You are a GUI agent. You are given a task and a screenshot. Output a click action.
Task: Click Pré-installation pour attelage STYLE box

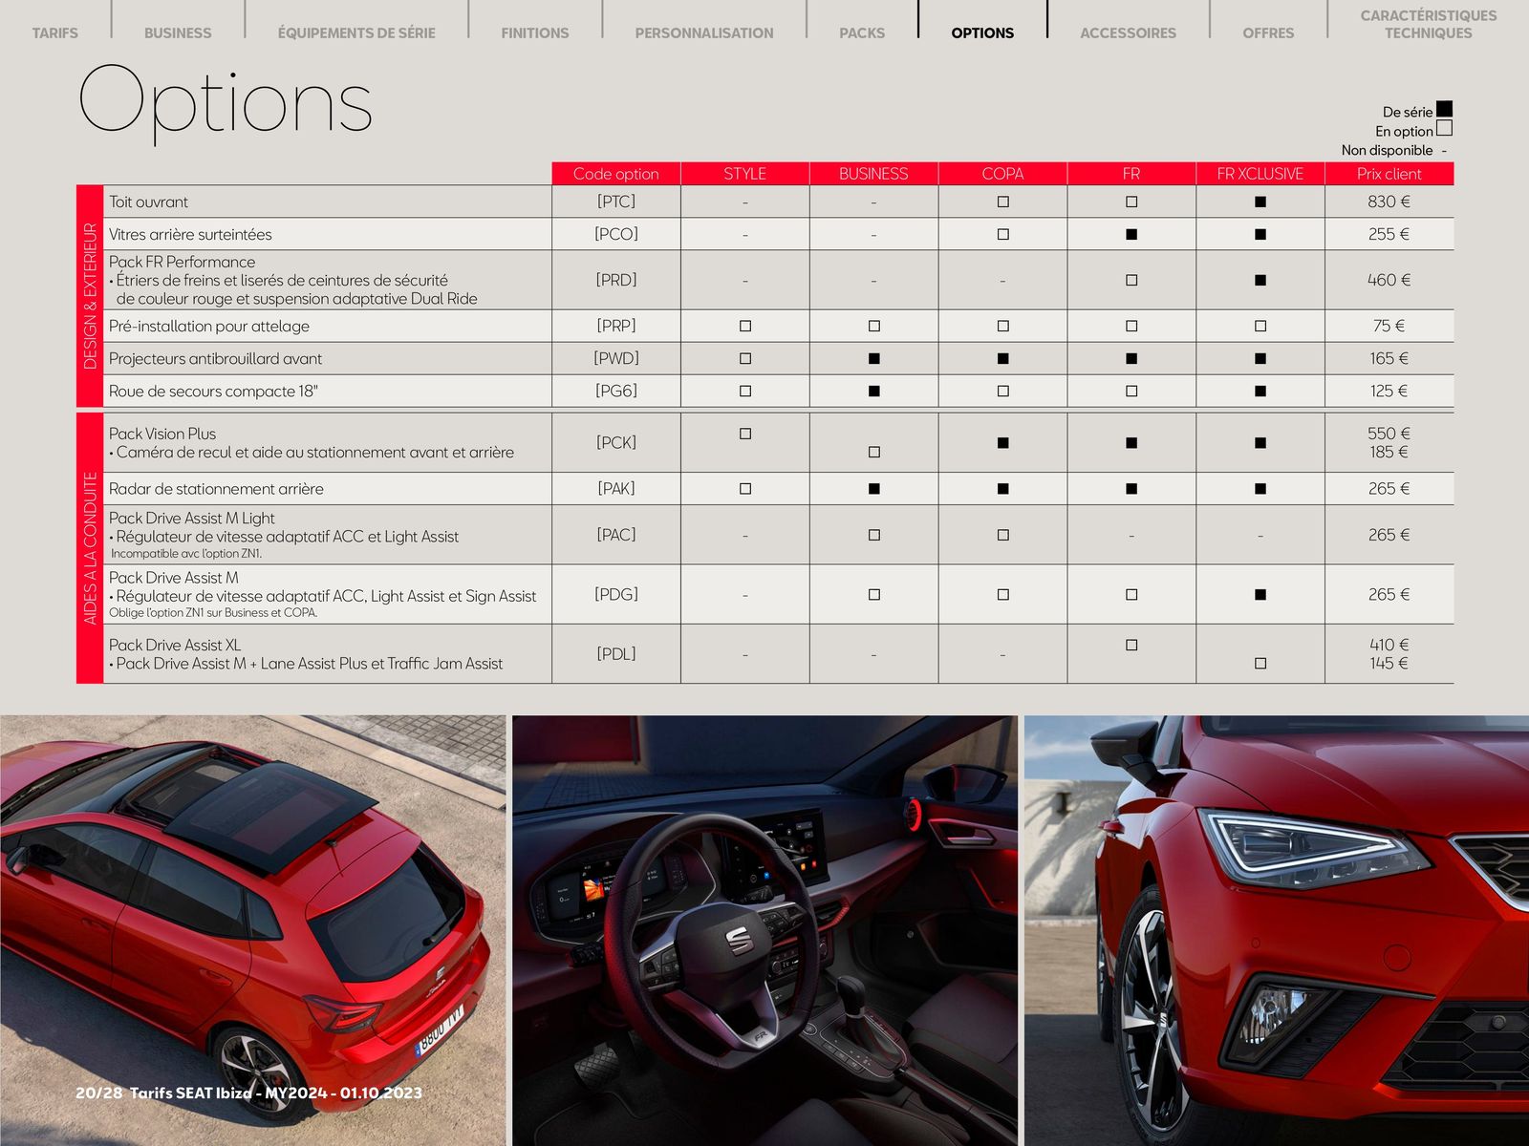[x=745, y=326]
